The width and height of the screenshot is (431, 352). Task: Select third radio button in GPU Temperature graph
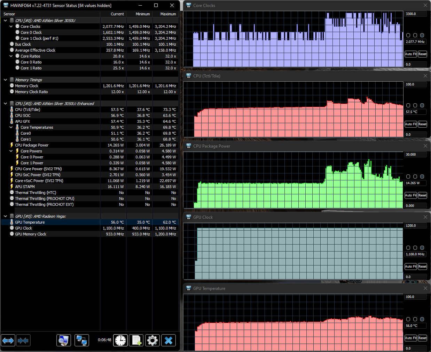point(422,319)
